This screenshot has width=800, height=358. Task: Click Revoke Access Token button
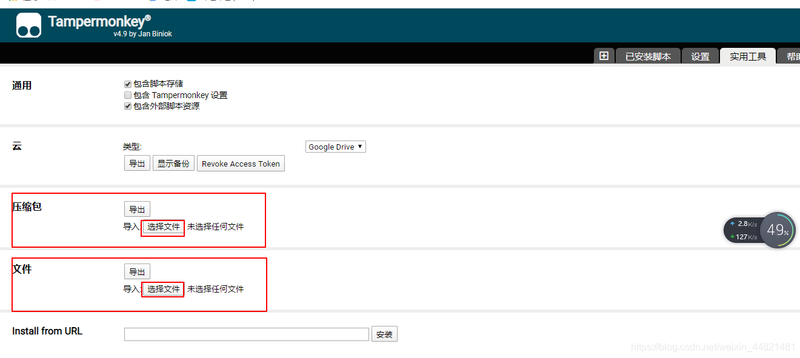[x=241, y=164]
